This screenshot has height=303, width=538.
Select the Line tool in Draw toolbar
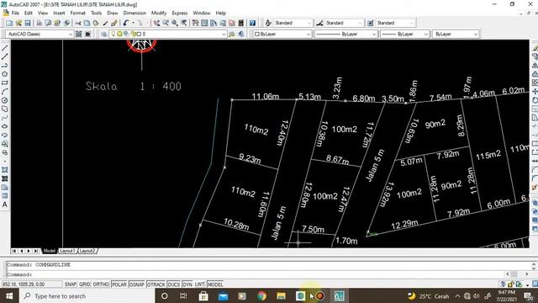[x=5, y=48]
